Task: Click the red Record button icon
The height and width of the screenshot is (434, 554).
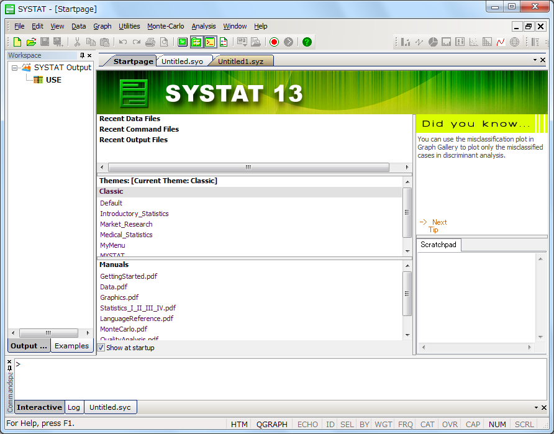Action: pyautogui.click(x=274, y=42)
